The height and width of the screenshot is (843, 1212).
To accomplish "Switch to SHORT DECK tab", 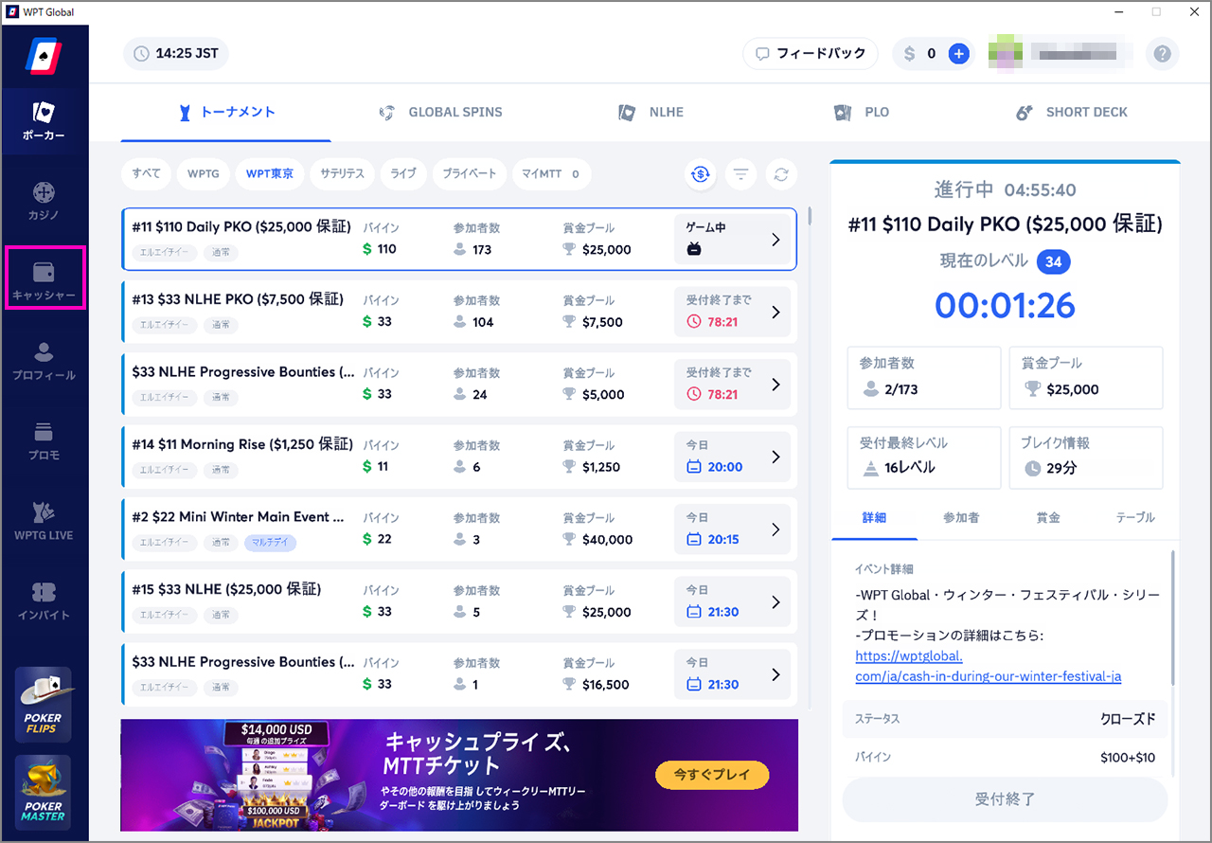I will click(1072, 112).
